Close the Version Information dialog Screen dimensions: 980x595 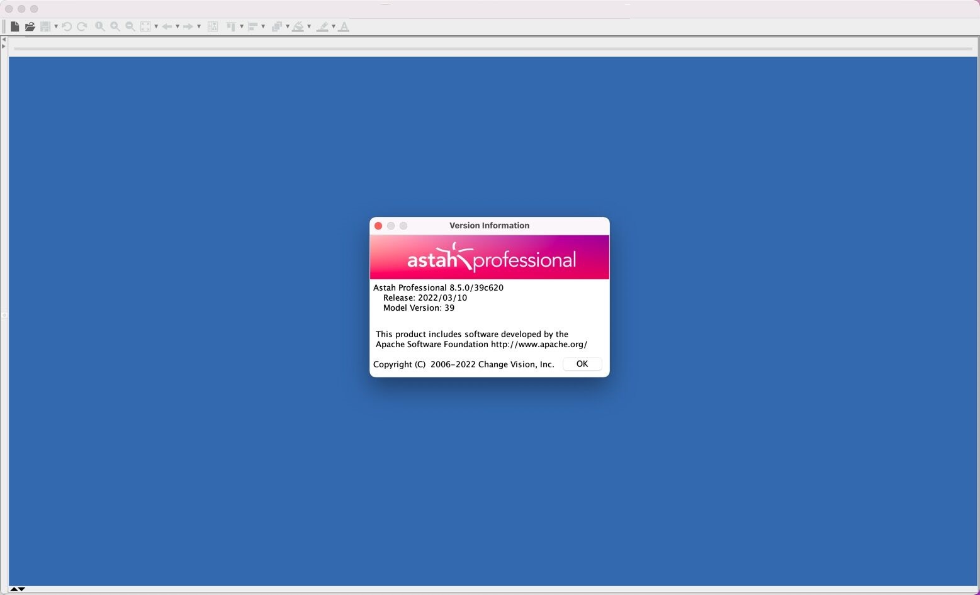pos(378,226)
